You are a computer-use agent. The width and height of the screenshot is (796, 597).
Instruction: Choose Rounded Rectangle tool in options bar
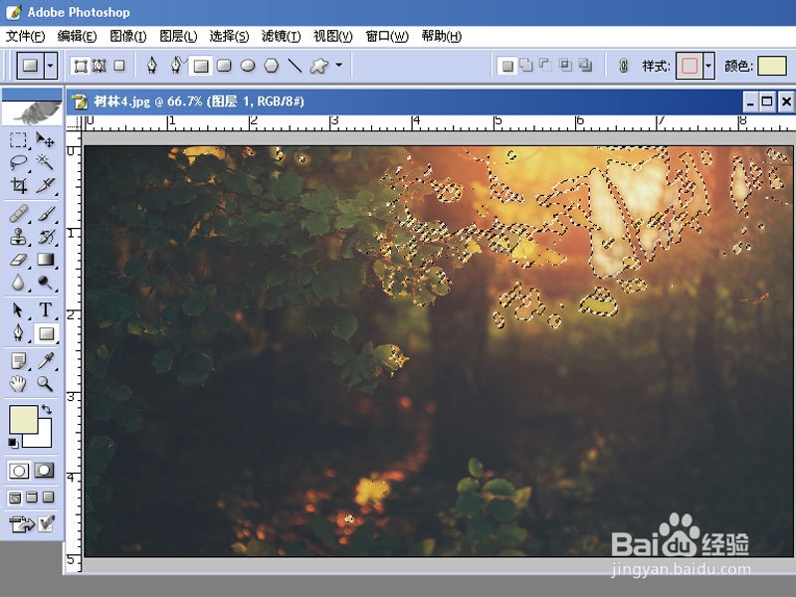pyautogui.click(x=224, y=66)
